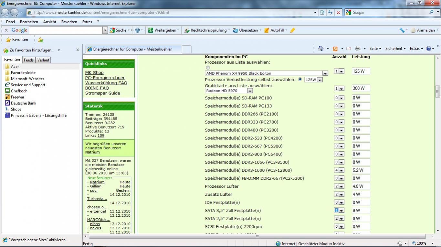Click the Stromspar Guide link
The width and height of the screenshot is (441, 247).
[x=103, y=93]
